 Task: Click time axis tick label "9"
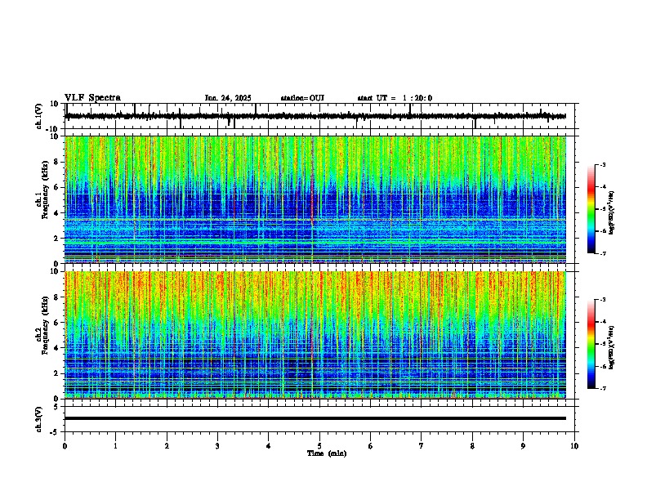(x=523, y=446)
